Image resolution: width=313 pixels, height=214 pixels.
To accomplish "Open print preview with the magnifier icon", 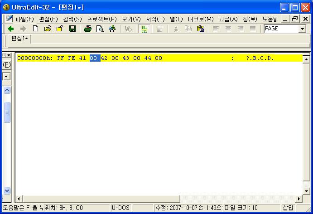I will (100, 29).
